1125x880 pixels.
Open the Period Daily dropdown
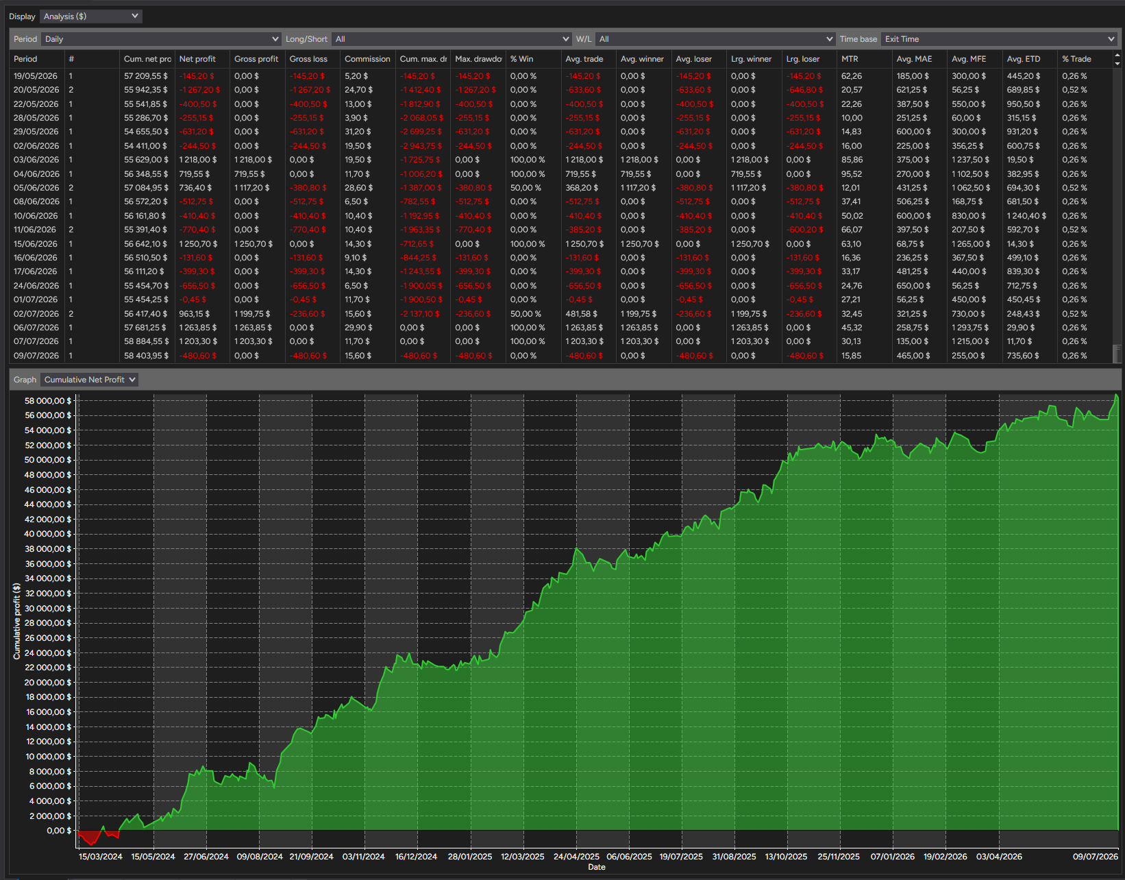pyautogui.click(x=161, y=39)
